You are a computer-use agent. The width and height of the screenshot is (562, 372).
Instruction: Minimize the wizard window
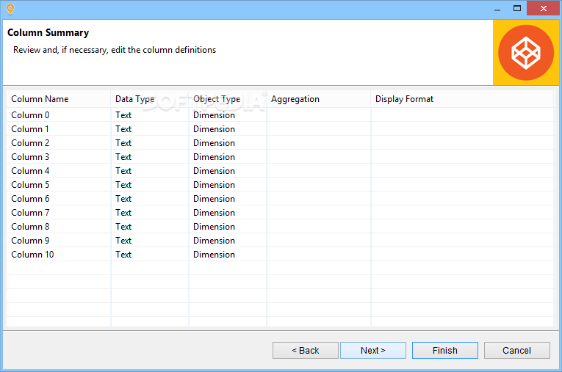[x=497, y=9]
